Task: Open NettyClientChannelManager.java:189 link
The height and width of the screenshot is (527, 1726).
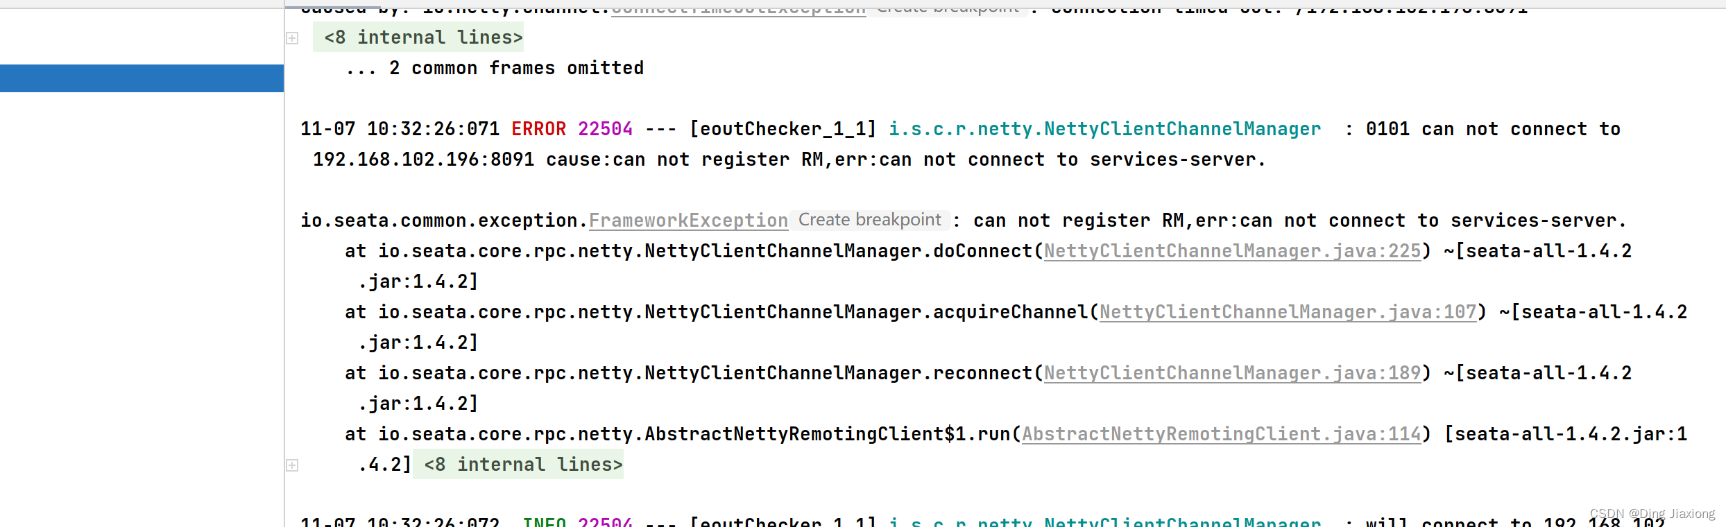Action: pyautogui.click(x=1233, y=373)
